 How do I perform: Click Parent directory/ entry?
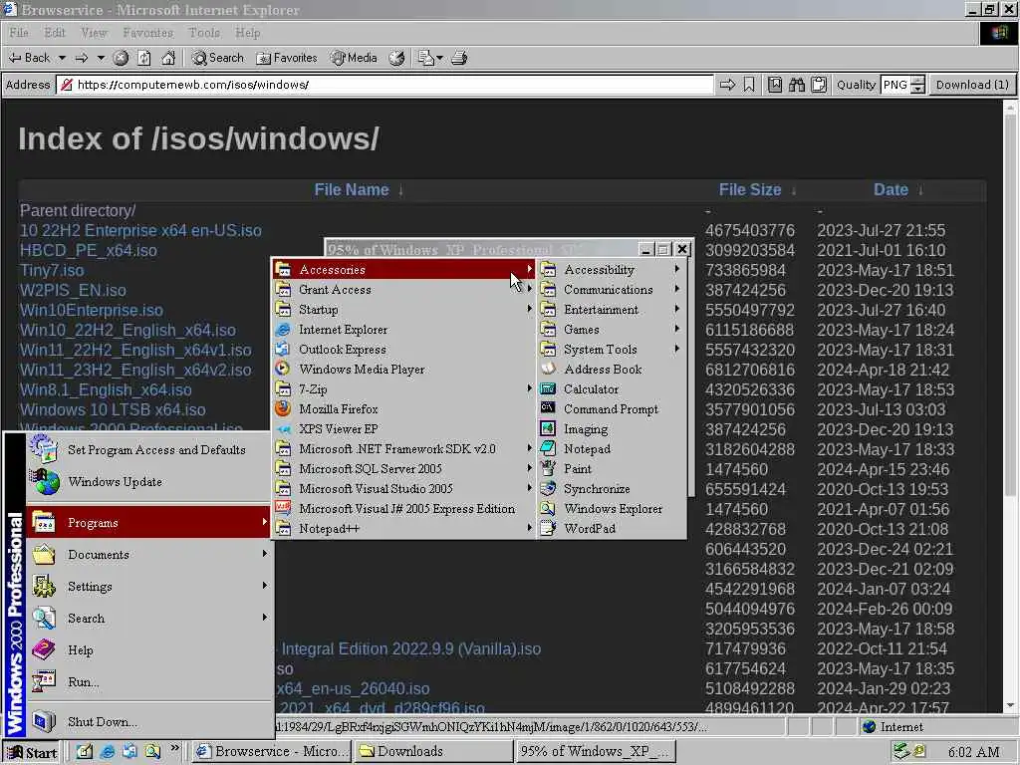(x=78, y=211)
